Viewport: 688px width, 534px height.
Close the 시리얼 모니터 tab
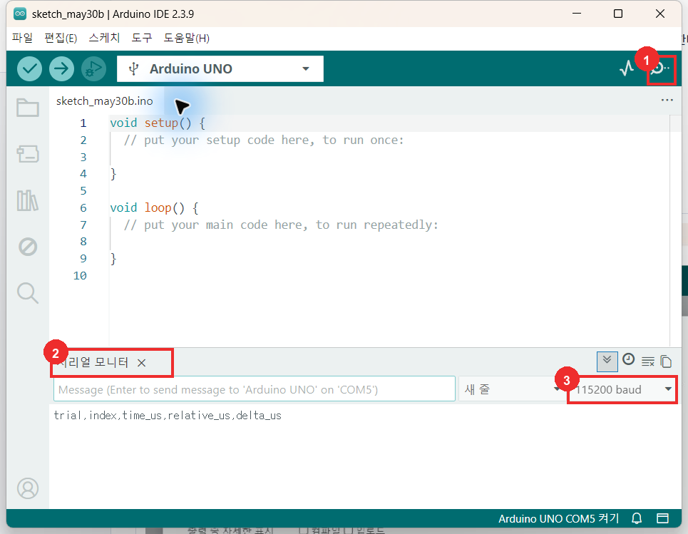[x=141, y=363]
